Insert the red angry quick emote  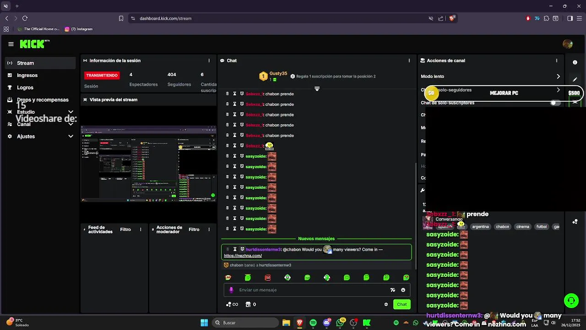tap(268, 277)
